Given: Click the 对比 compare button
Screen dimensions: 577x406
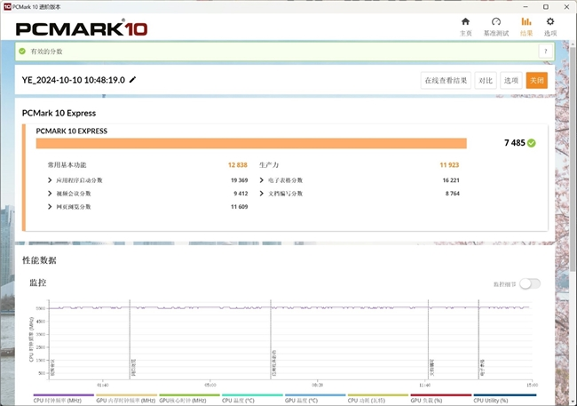Looking at the screenshot, I should 486,80.
